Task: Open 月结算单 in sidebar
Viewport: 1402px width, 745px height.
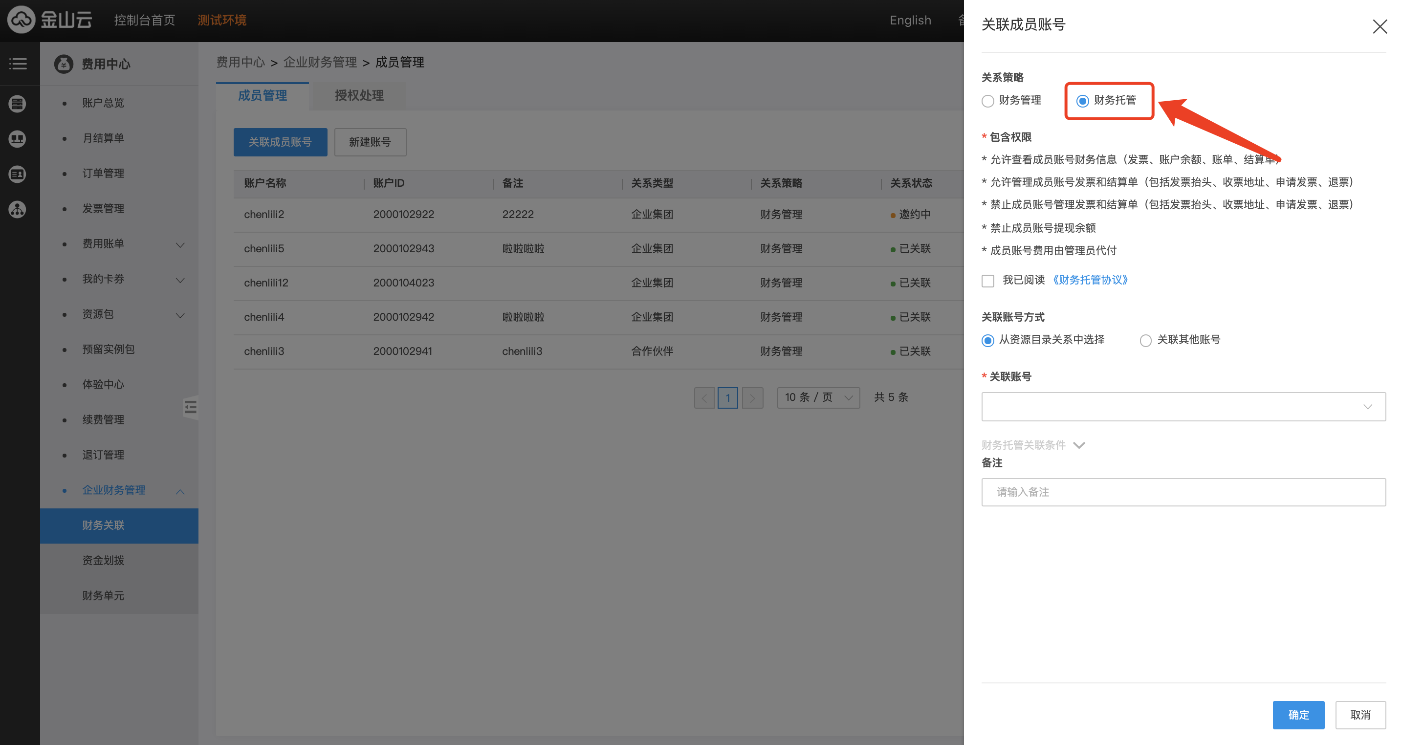Action: [103, 138]
